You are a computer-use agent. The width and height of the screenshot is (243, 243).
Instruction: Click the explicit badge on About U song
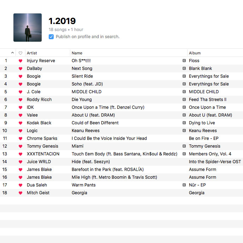click(184, 115)
